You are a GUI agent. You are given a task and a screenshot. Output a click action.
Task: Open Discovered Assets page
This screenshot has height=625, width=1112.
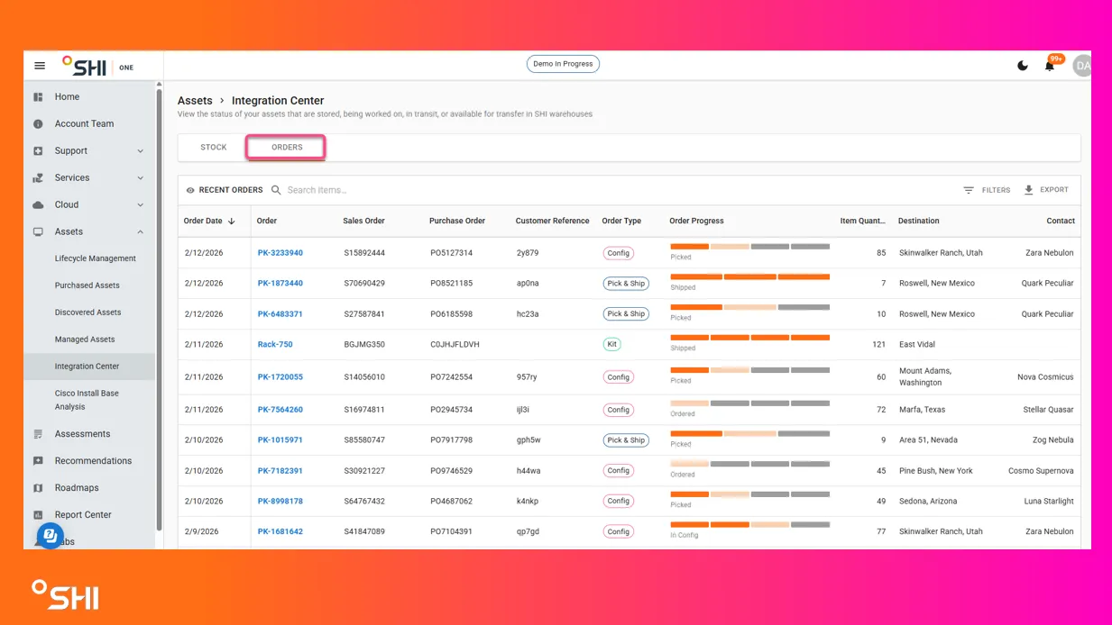(x=87, y=312)
